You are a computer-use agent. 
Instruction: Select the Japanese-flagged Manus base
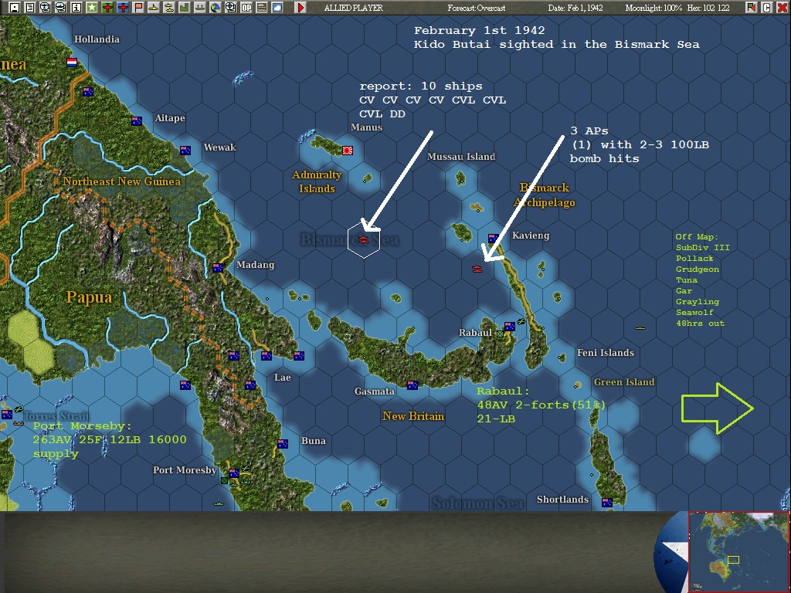click(348, 150)
